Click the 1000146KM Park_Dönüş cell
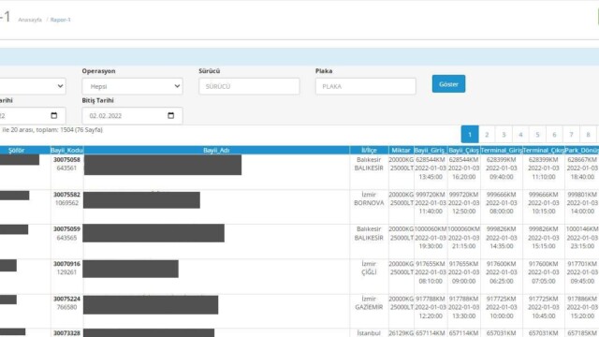The image size is (599, 337). (582, 242)
